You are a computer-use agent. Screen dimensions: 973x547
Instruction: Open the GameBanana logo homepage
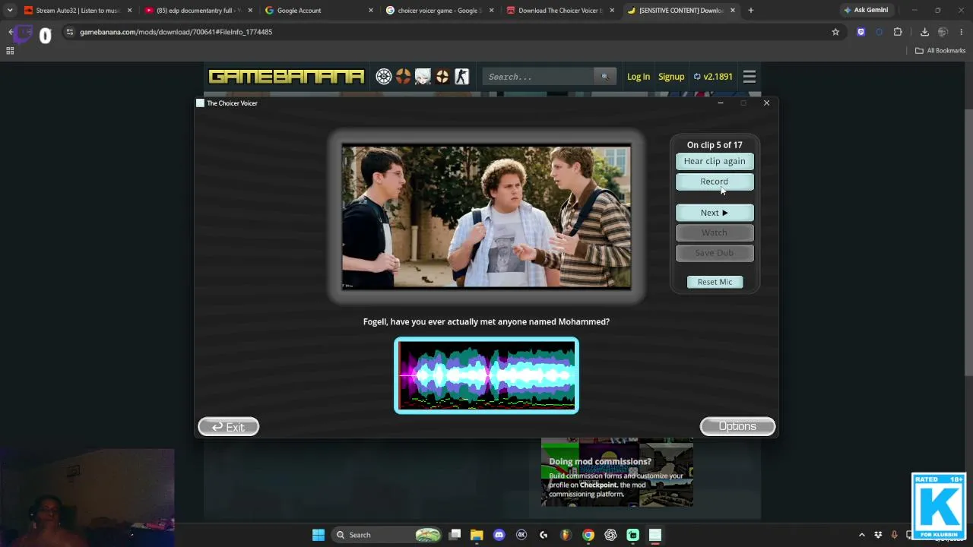point(287,77)
